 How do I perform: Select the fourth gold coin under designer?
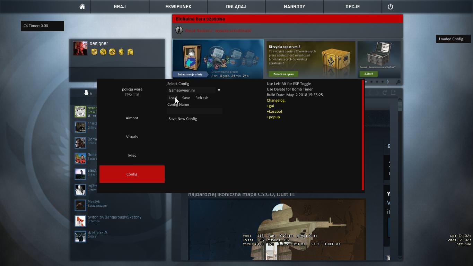(x=121, y=52)
